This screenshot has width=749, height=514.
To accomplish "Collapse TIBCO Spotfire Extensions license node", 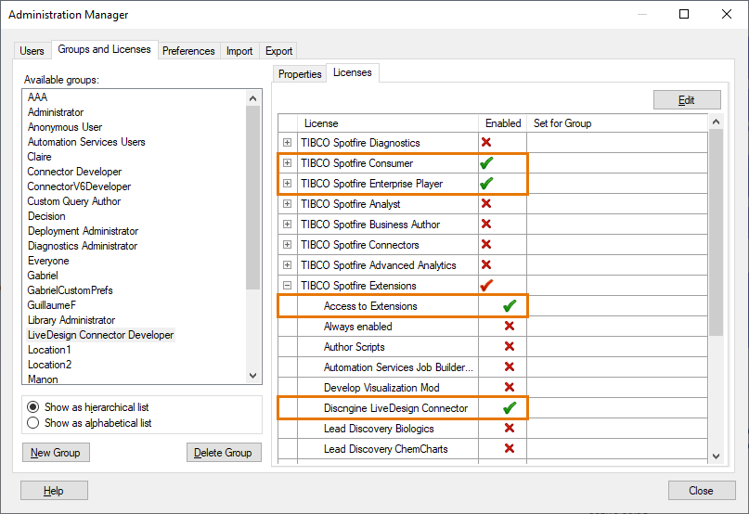I will [287, 285].
